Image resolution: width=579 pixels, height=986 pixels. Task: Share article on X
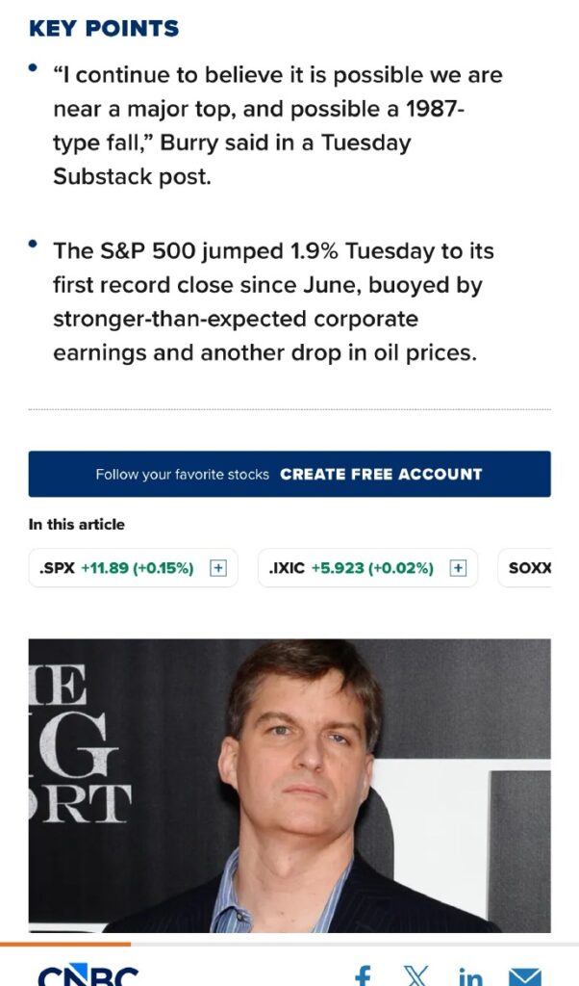pyautogui.click(x=415, y=976)
